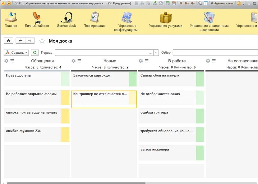258x184 pixels.
Task: Clear the Период field with the x button
Action: tap(156, 52)
